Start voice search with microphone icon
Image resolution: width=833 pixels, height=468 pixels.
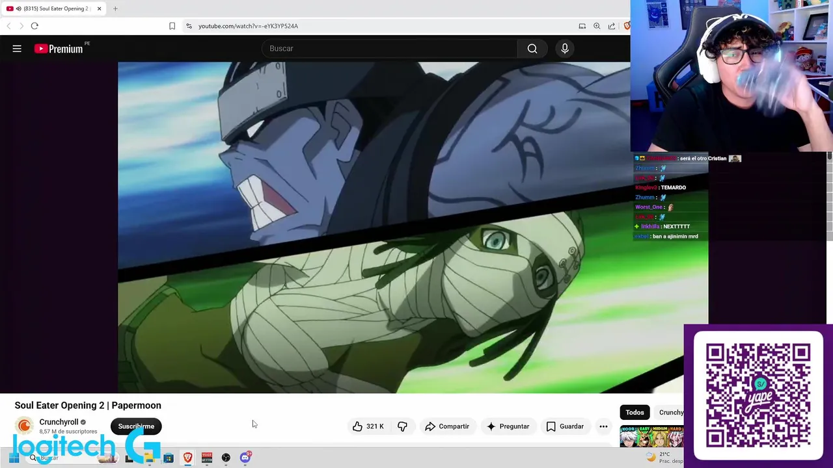coord(565,49)
